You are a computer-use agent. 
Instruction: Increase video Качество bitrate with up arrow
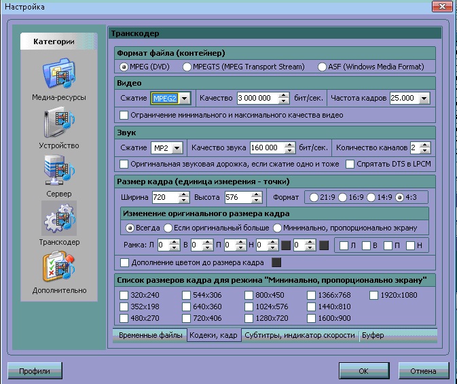283,95
